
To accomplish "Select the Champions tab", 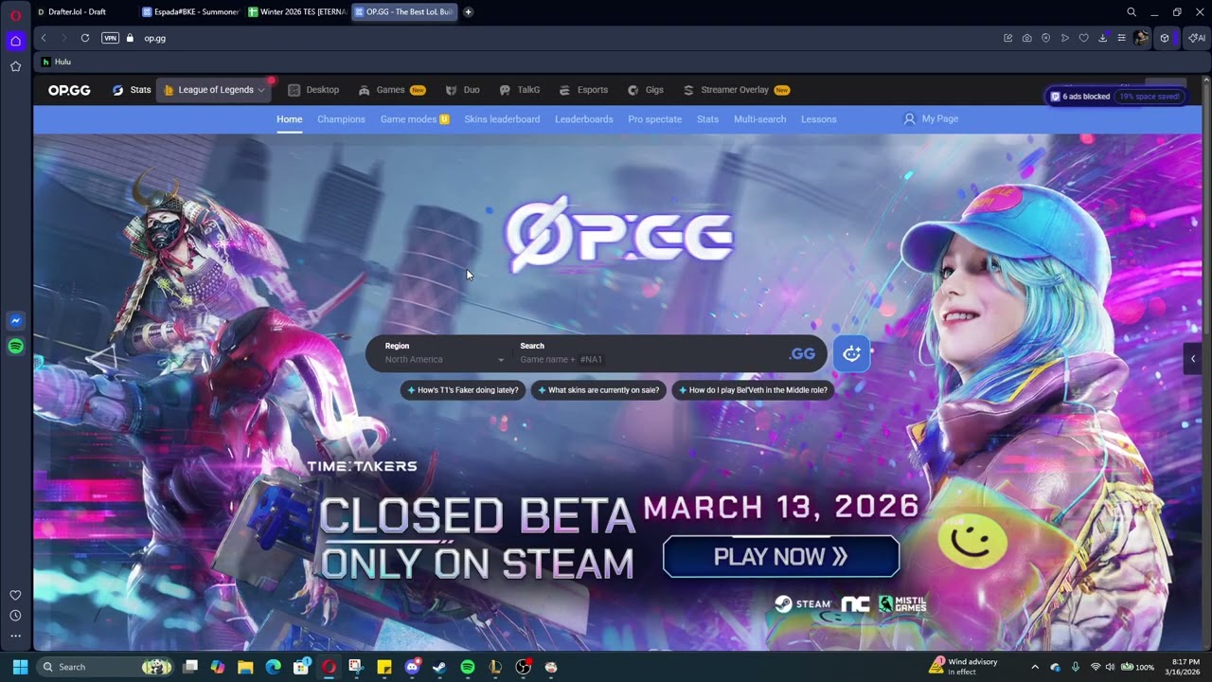I will tap(341, 119).
